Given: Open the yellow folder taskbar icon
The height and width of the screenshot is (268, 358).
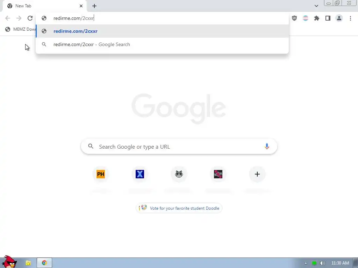Looking at the screenshot, I should click(x=28, y=263).
